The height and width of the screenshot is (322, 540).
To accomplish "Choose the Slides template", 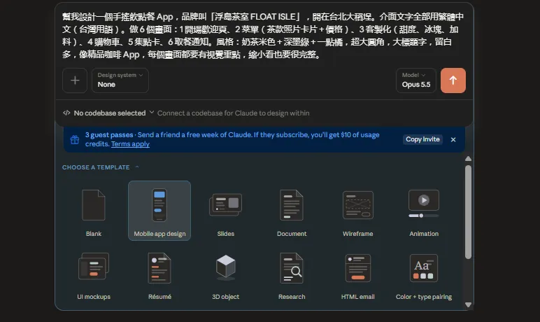I will [225, 210].
